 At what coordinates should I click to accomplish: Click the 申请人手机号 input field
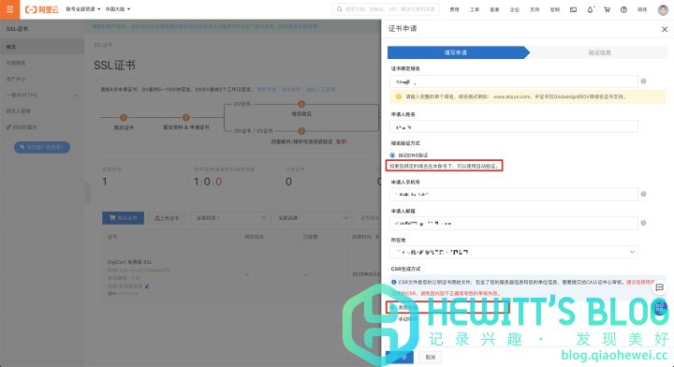(x=514, y=194)
